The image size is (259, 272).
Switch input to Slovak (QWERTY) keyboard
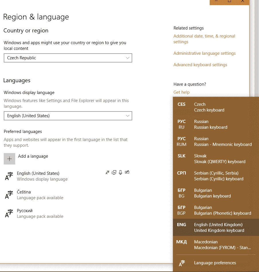pyautogui.click(x=216, y=158)
